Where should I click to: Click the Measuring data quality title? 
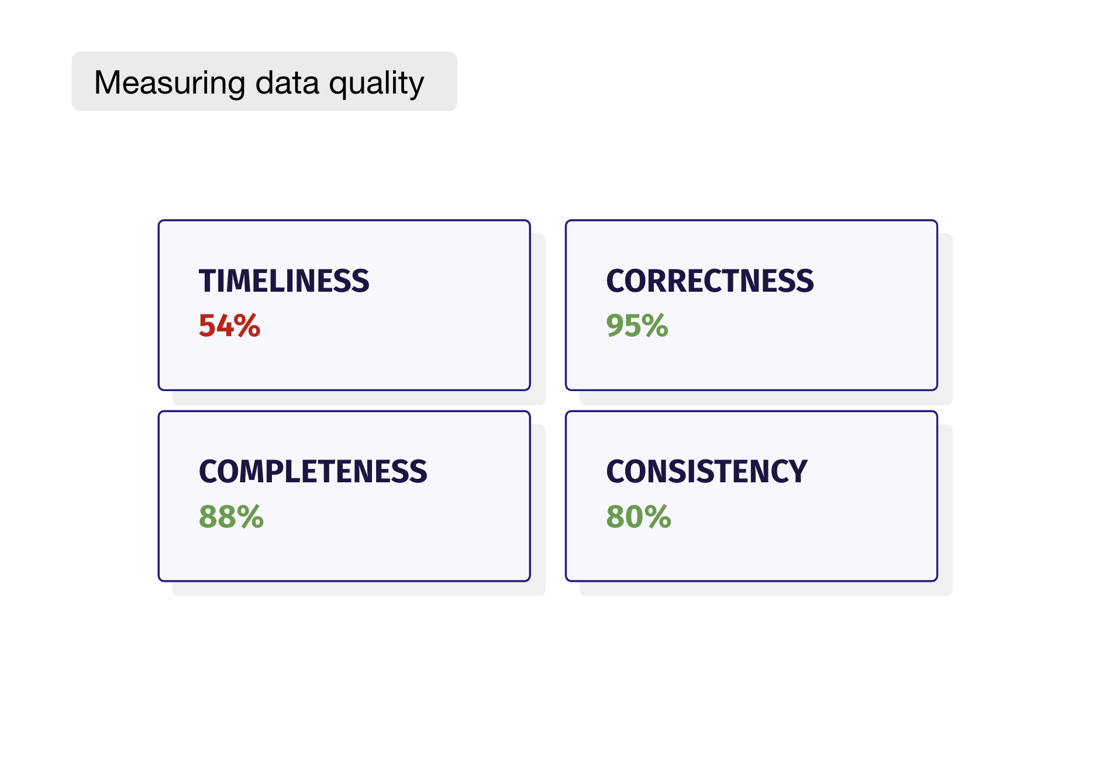259,82
